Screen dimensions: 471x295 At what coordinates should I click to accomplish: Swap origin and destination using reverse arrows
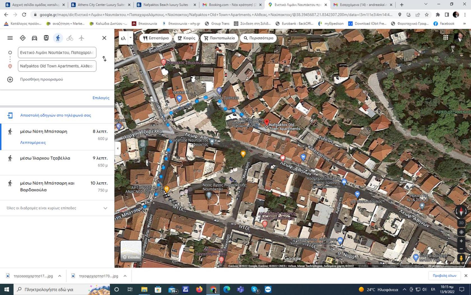point(104,59)
